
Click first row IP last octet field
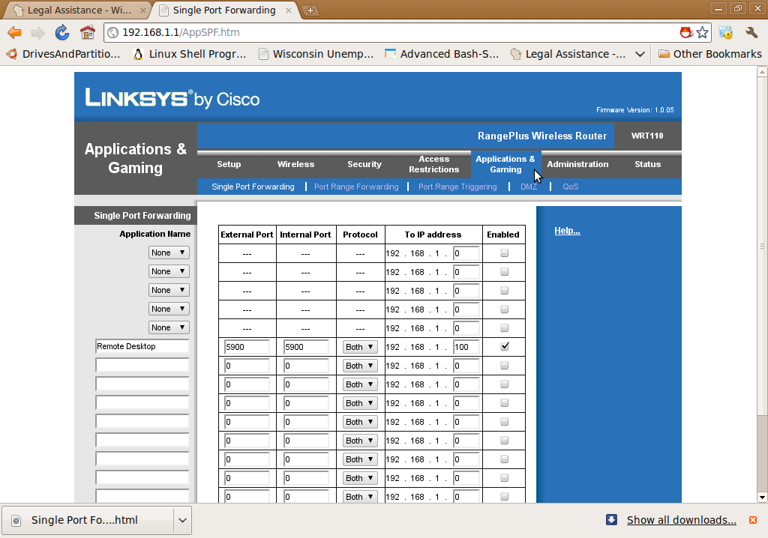466,253
